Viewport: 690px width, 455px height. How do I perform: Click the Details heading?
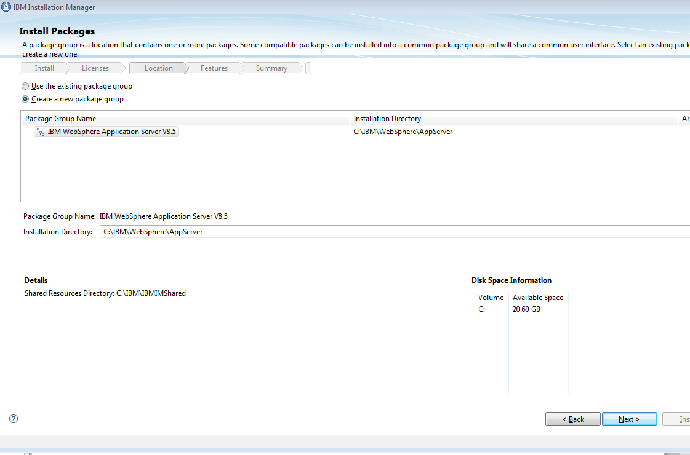[x=36, y=280]
